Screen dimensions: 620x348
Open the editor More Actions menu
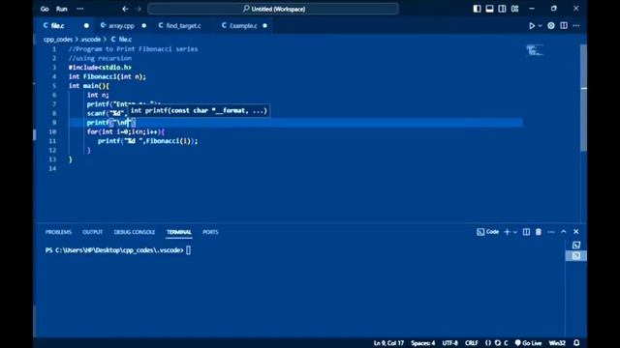pos(576,26)
